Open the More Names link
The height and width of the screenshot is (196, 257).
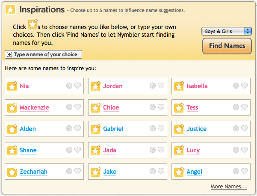[x=229, y=187]
